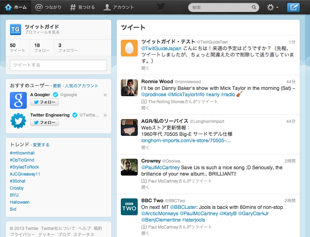Open the longhorn-imports.com store link
The width and height of the screenshot is (310, 237).
pos(186,140)
